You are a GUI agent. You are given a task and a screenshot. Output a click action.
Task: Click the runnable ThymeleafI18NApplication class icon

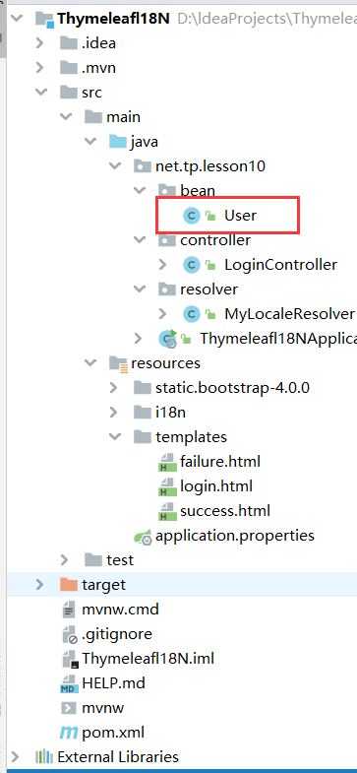(168, 339)
